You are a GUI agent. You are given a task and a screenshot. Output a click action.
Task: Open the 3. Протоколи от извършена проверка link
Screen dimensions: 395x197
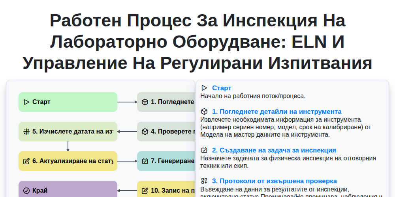coord(275,181)
